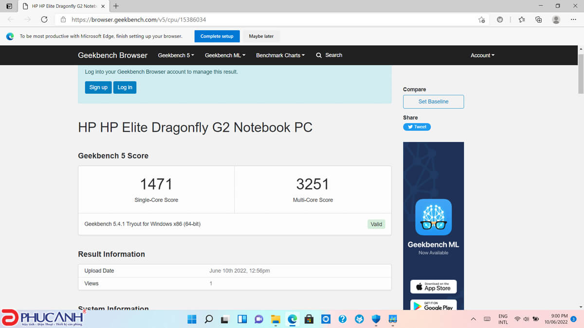Open File Explorer from taskbar

tap(275, 319)
